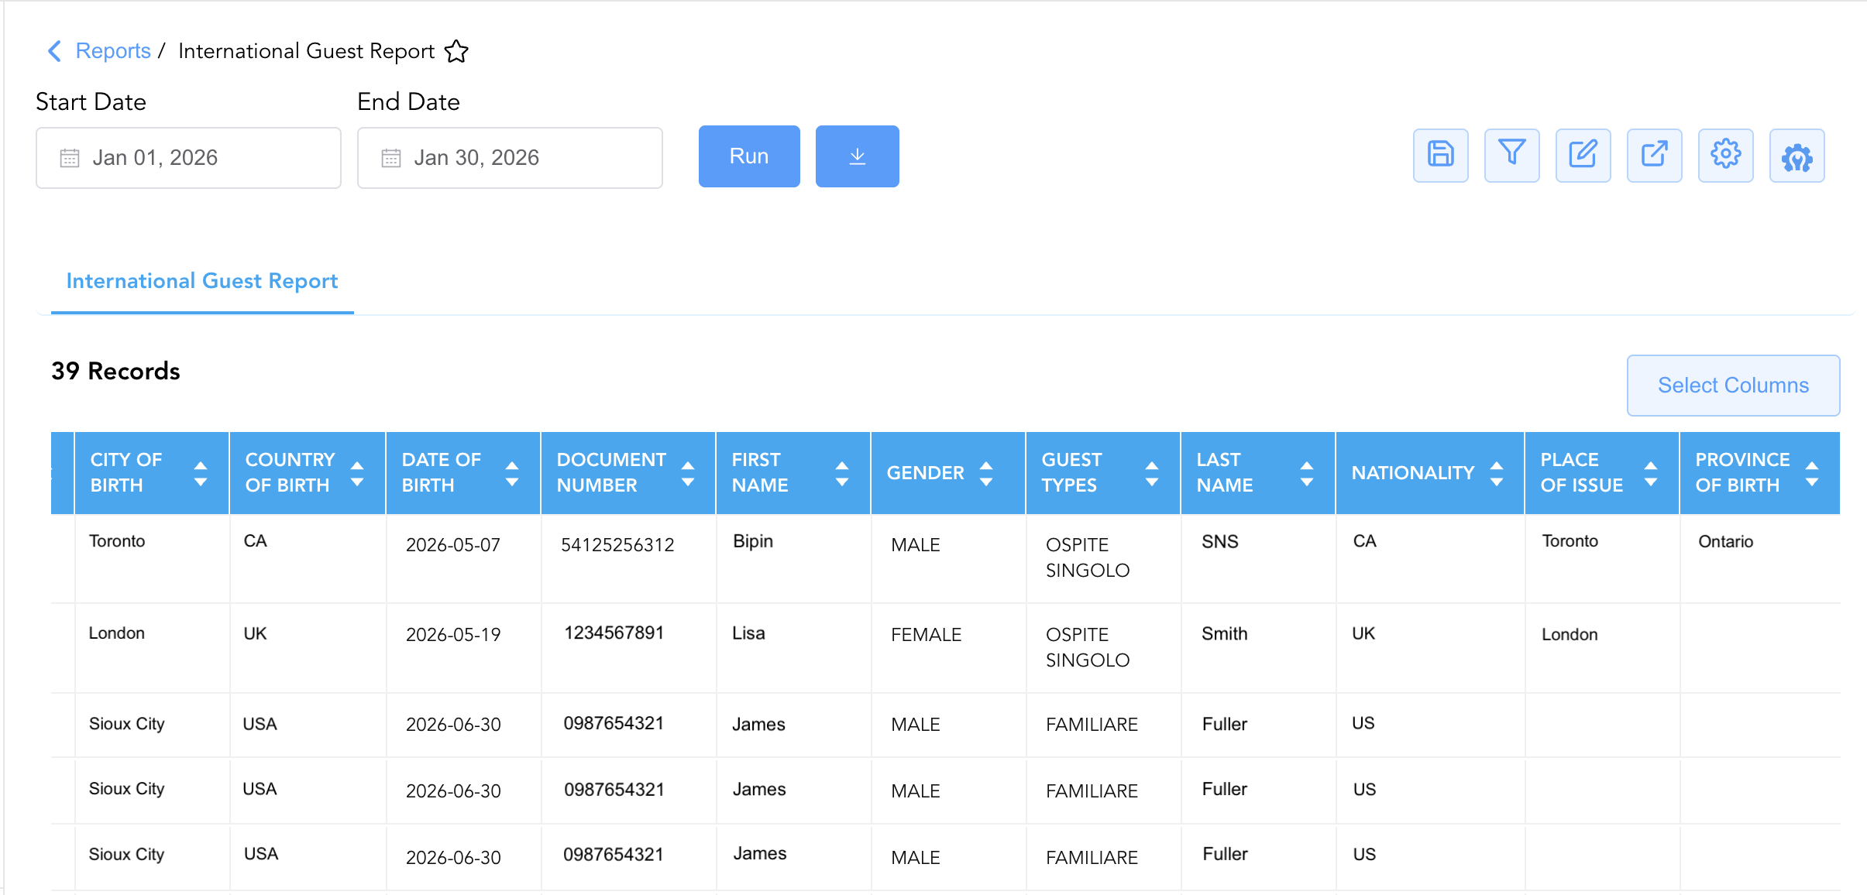Go to Reports breadcrumb link
Image resolution: width=1867 pixels, height=895 pixels.
coord(113,51)
